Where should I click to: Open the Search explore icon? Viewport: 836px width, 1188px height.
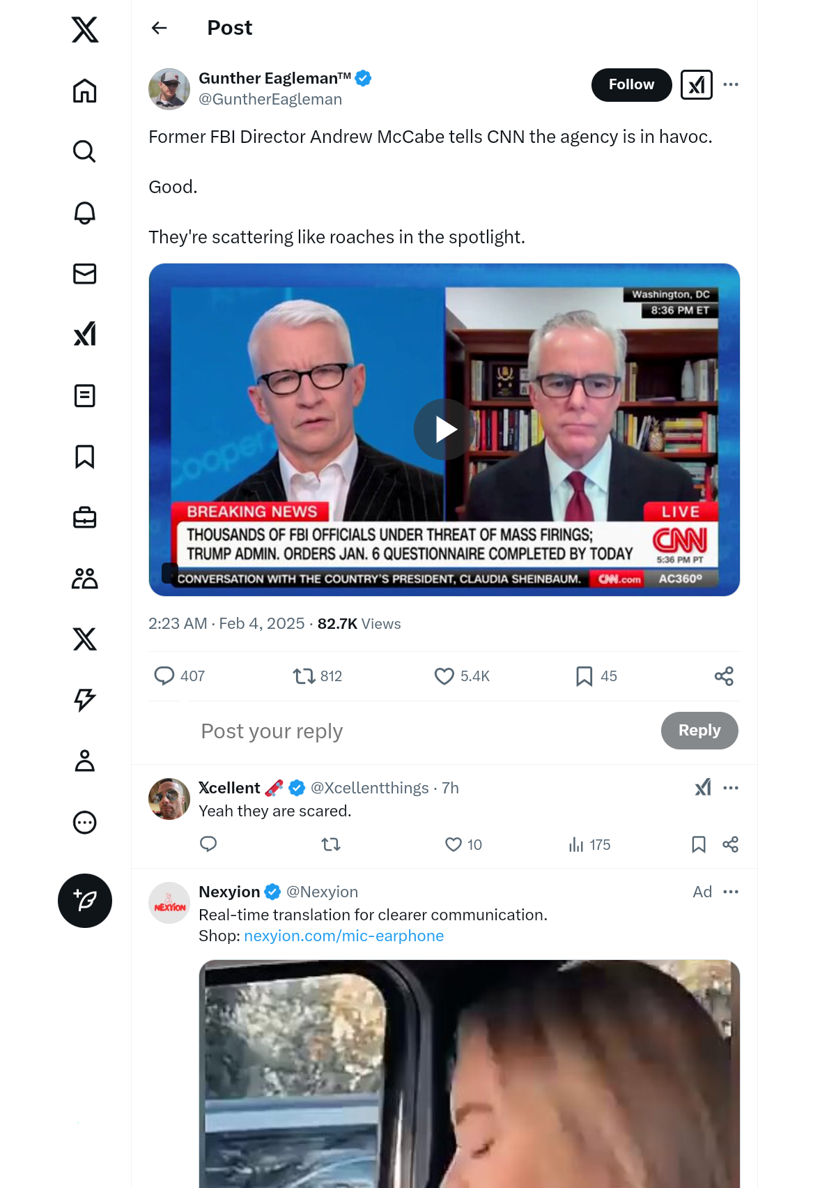coord(84,151)
